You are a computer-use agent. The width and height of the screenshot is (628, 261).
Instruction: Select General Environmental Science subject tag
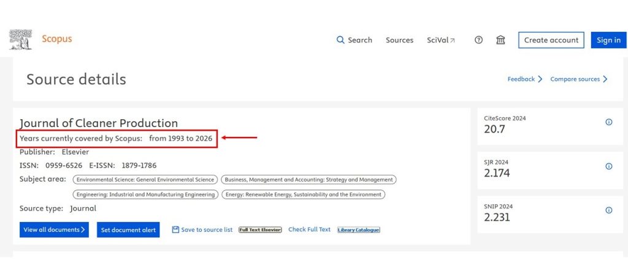coord(145,180)
